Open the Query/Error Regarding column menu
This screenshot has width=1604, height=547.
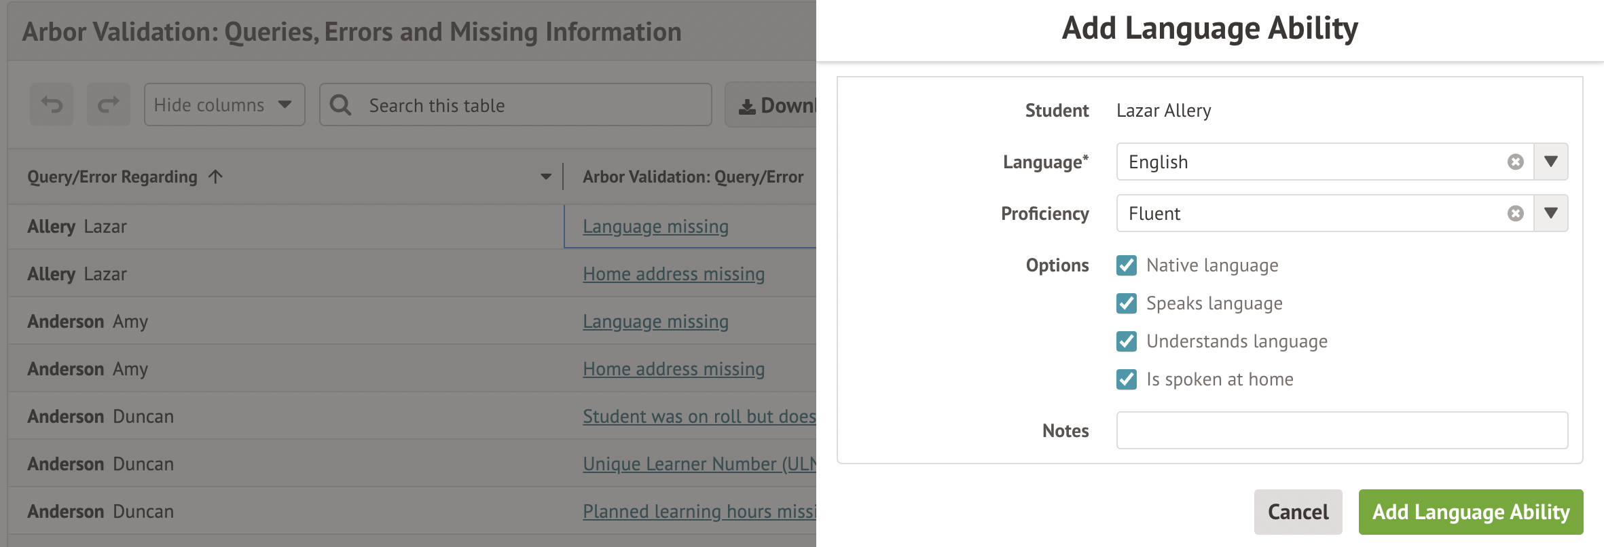click(545, 177)
